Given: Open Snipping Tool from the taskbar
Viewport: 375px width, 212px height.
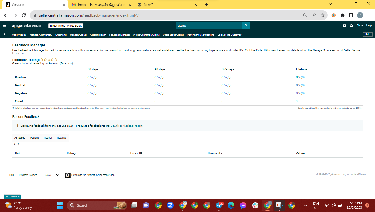Looking at the screenshot, I should tap(280, 205).
